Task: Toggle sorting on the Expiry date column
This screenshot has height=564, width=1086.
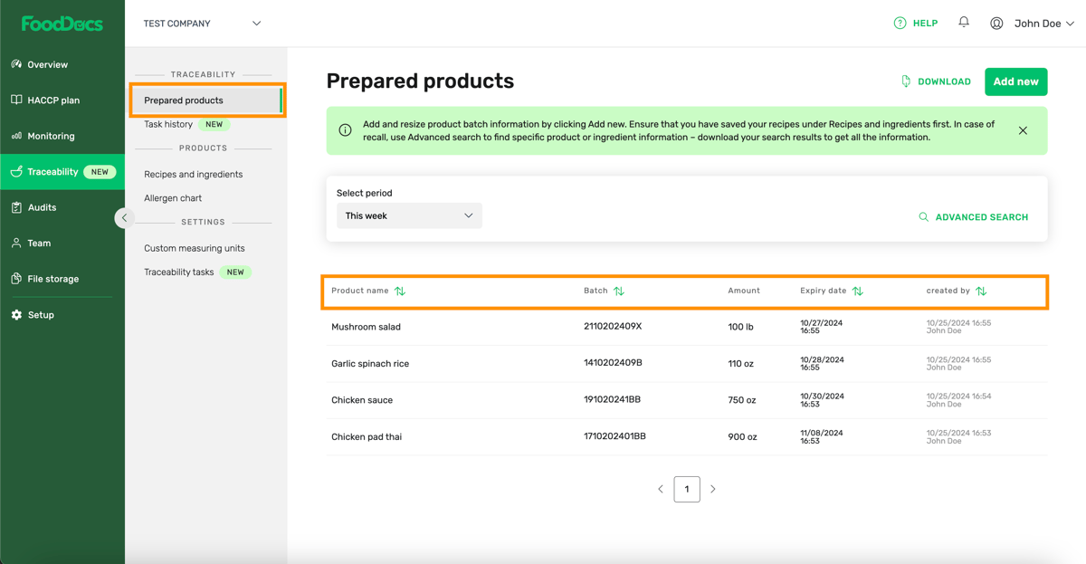Action: [x=857, y=291]
